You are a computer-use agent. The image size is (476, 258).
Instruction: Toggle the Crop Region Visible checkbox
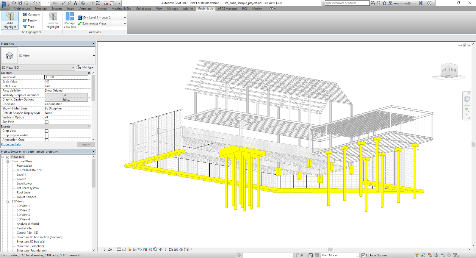point(47,135)
